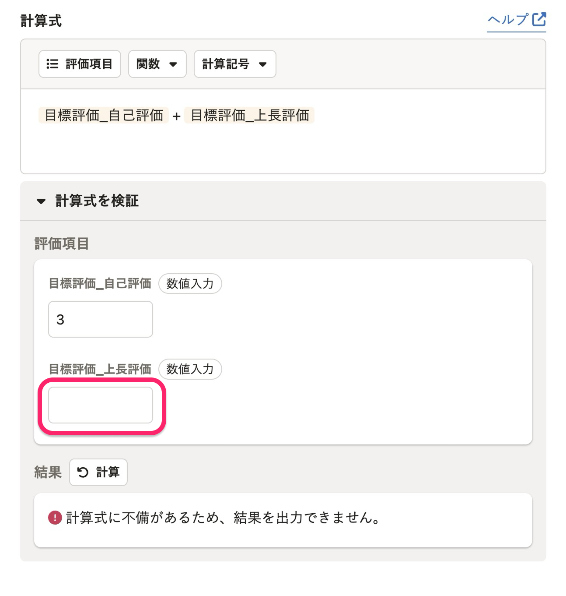Screen dimensions: 566x596
Task: Click the 計算 button to calculate result
Action: 98,472
